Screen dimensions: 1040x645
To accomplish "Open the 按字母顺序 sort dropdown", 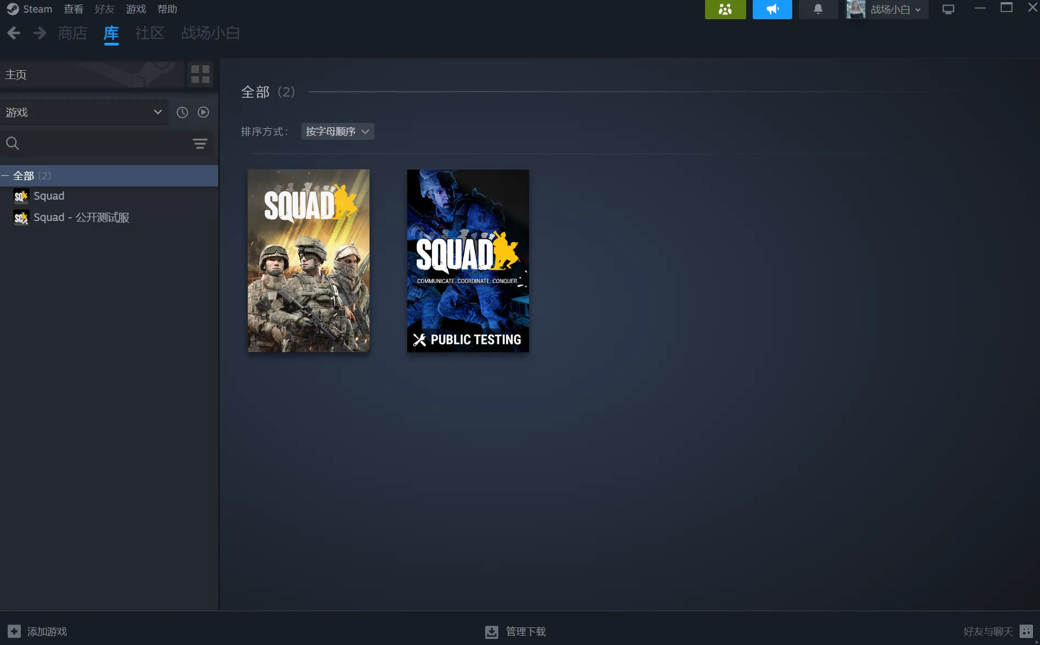I will point(338,132).
